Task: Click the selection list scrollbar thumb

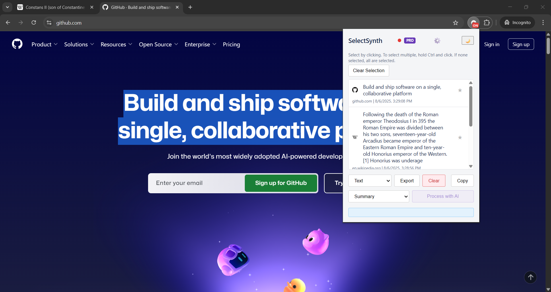Action: pyautogui.click(x=471, y=106)
